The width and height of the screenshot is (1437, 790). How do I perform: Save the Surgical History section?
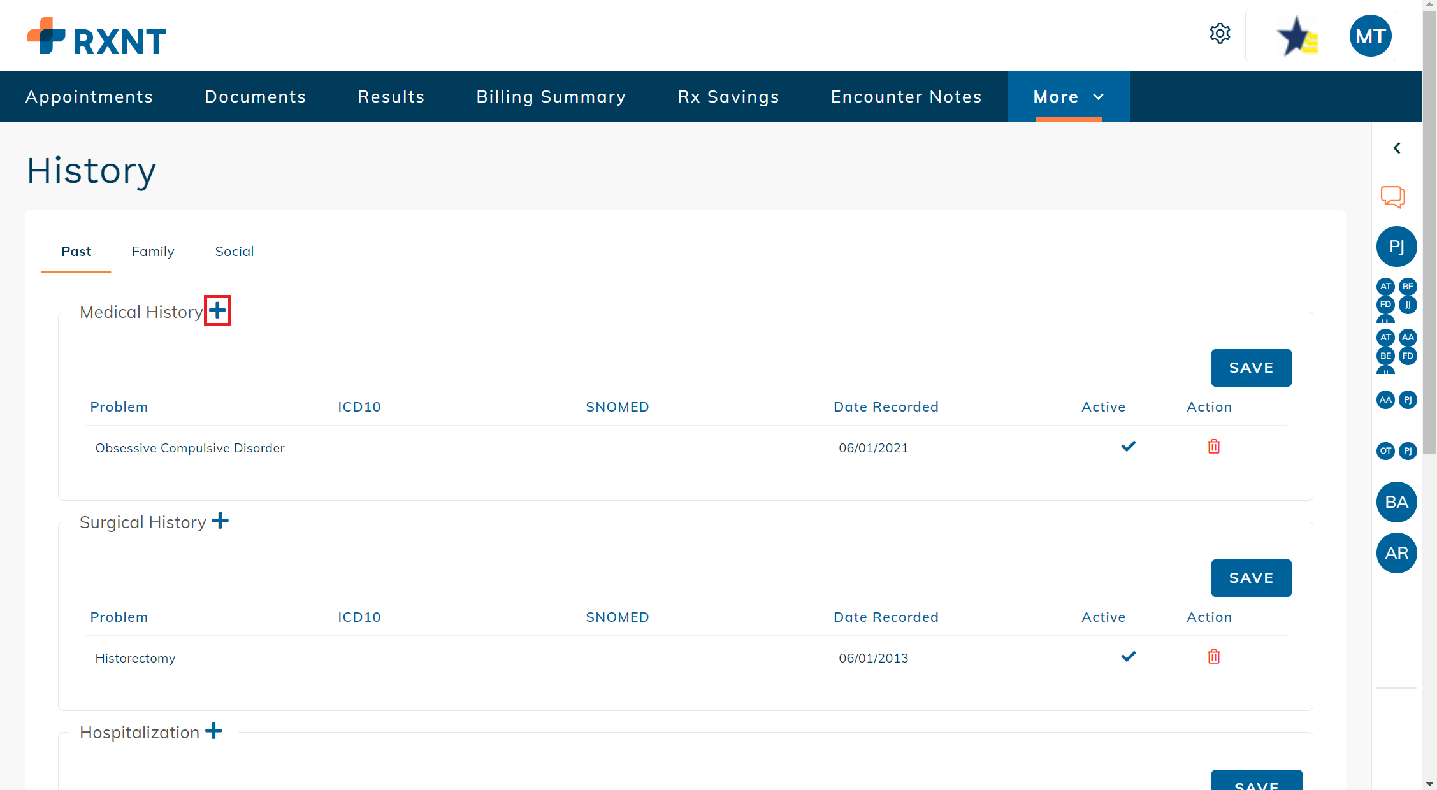tap(1251, 578)
